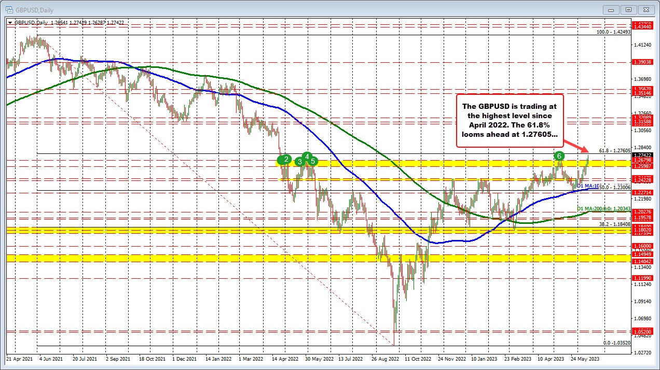This screenshot has width=660, height=370.
Task: Click red price level label 1.14042
Action: click(x=641, y=262)
